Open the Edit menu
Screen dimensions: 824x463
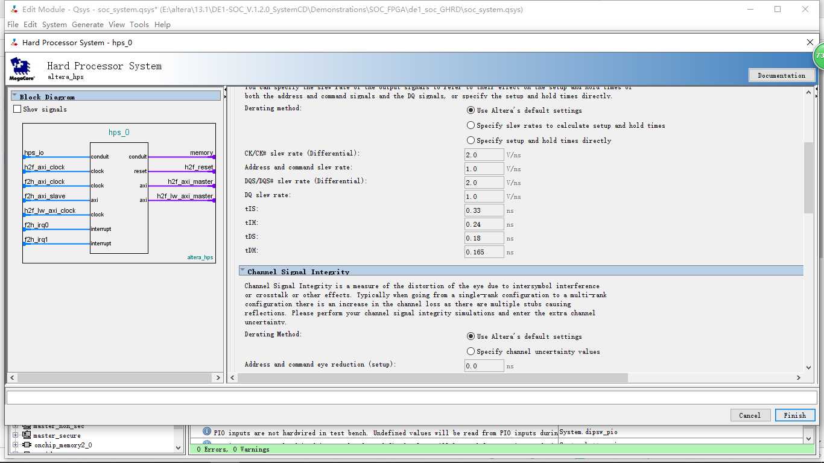pos(30,25)
